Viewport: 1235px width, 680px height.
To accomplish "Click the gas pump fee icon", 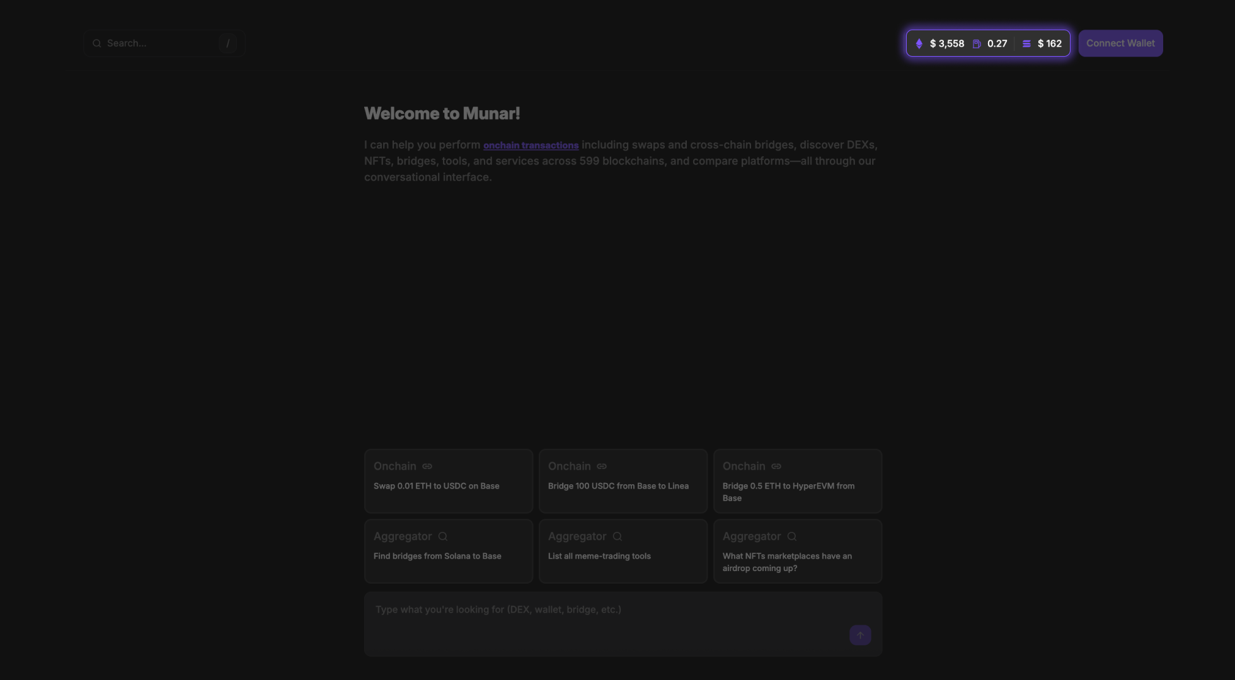I will 977,43.
